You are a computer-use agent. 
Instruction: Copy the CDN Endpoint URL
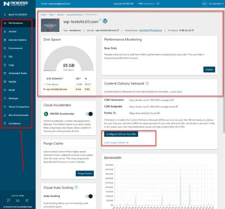tap(177, 106)
